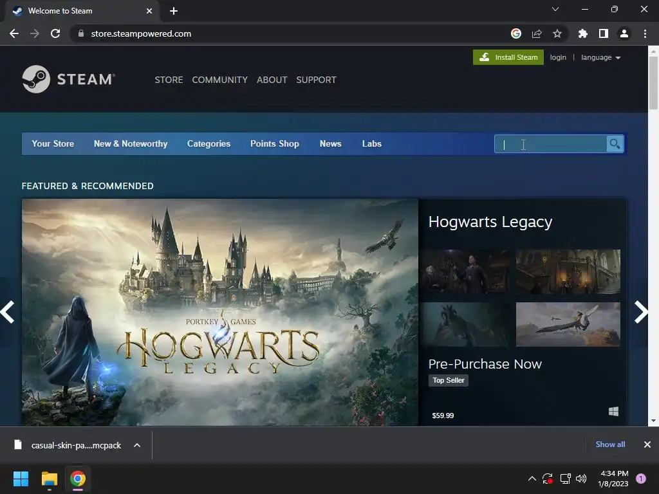Open the ABOUT page

pos(272,80)
